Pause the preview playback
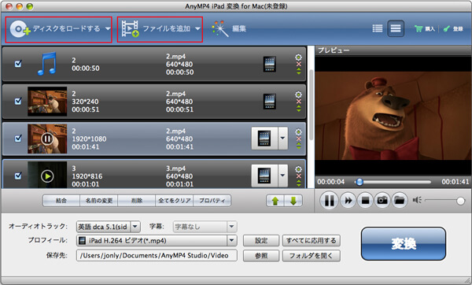 [329, 200]
